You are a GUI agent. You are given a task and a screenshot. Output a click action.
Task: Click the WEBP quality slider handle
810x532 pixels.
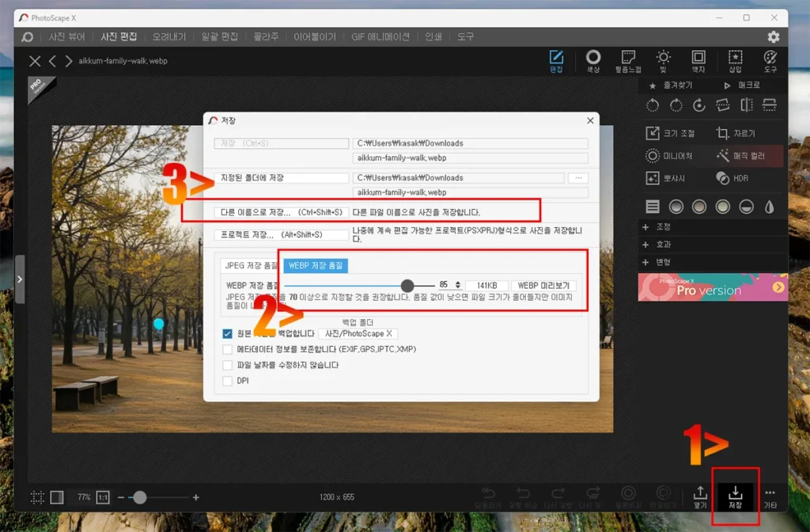tap(407, 285)
